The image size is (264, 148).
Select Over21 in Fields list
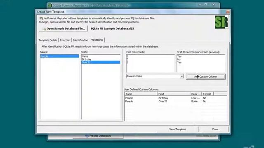[x=101, y=62]
